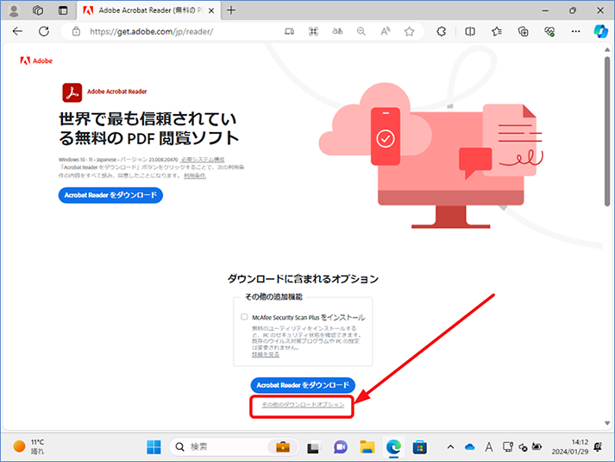Close the Adobe Acrobat Reader tab
This screenshot has height=462, width=615.
click(211, 10)
